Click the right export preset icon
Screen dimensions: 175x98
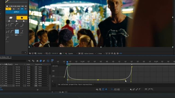coord(24,21)
